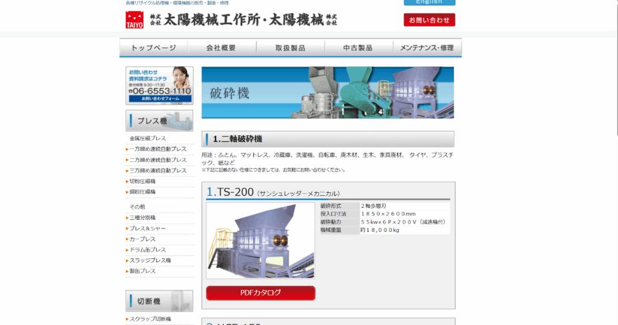Click the 55kw×6P×200V power value
This screenshot has height=325, width=618.
[x=403, y=222]
